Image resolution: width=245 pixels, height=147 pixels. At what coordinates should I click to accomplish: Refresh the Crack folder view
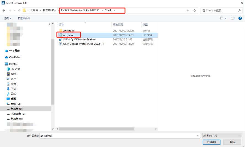[195, 11]
